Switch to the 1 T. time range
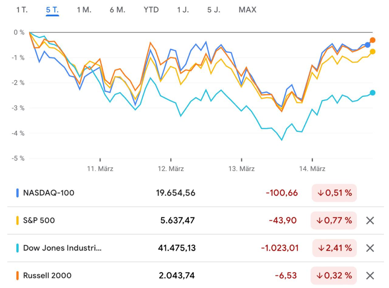The width and height of the screenshot is (389, 288). pos(22,10)
